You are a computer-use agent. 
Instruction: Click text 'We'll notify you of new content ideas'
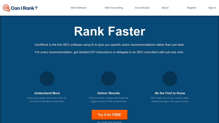170,98
